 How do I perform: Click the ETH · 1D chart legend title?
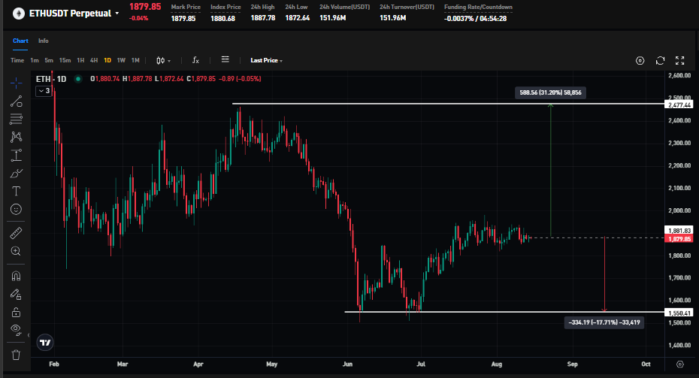(x=51, y=79)
